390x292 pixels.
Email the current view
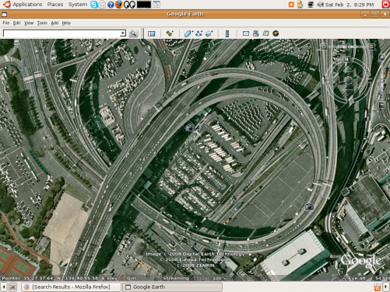[x=246, y=33]
